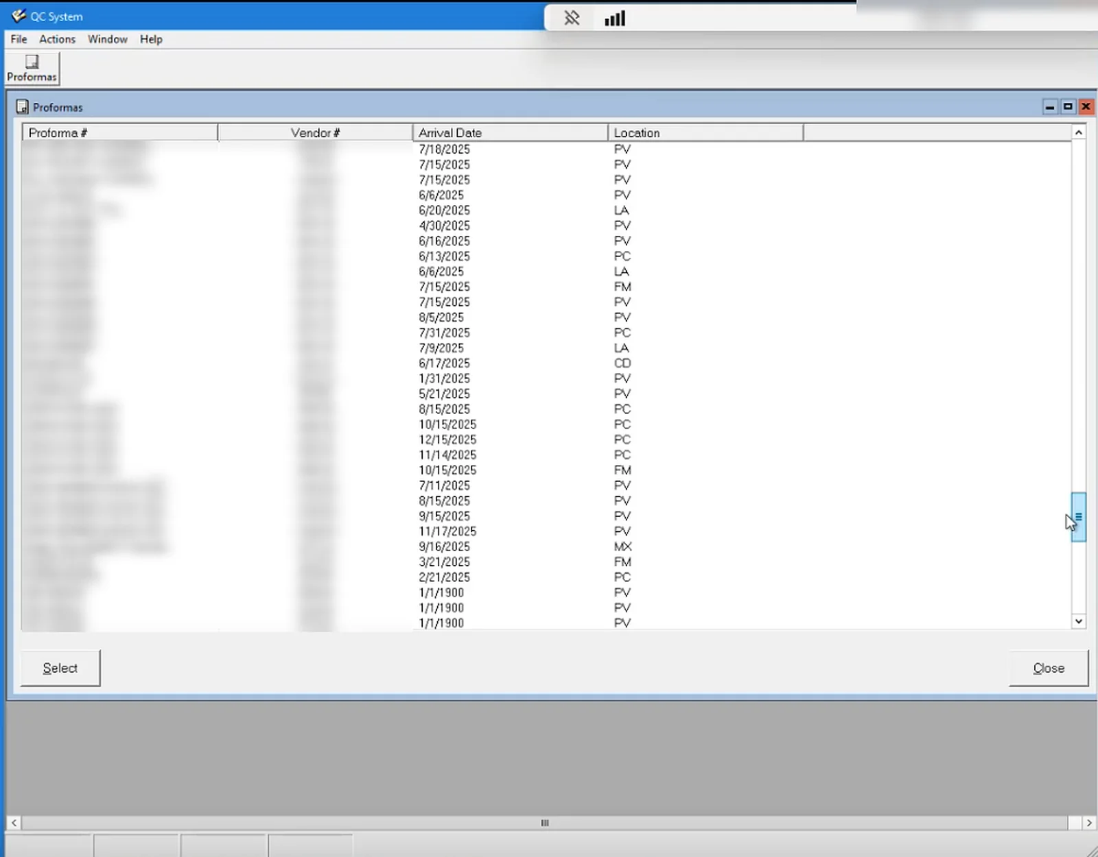
Task: Click the horizontal scroll right arrow
Action: coord(1089,823)
